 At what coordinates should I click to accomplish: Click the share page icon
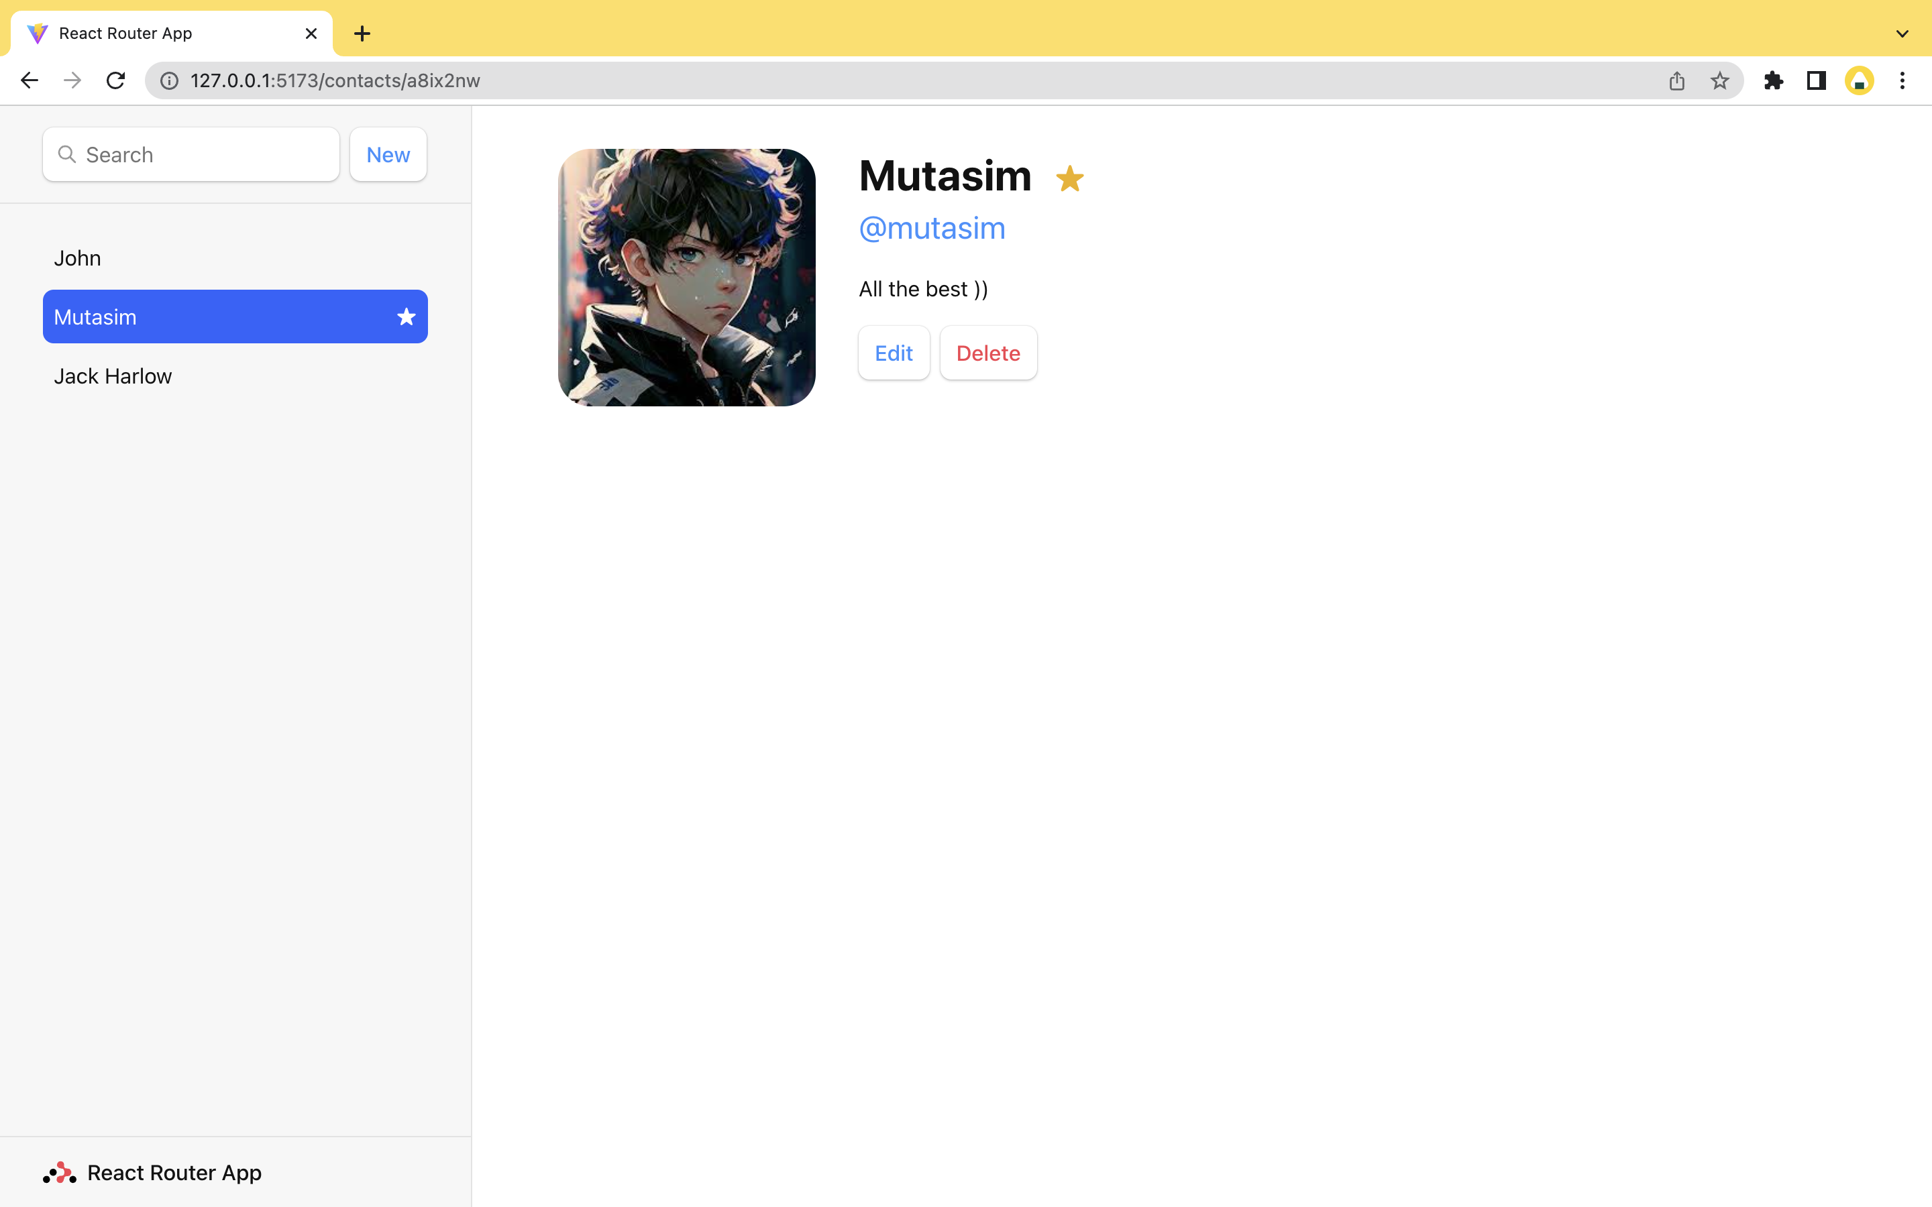tap(1676, 80)
